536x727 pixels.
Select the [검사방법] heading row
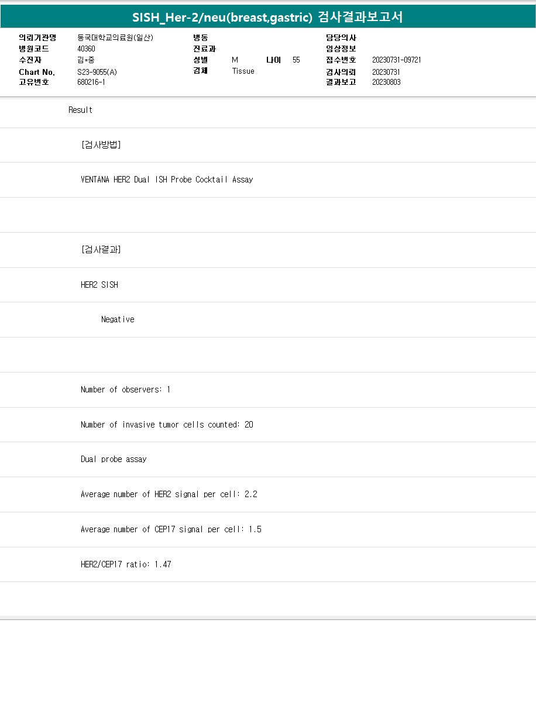click(x=101, y=145)
